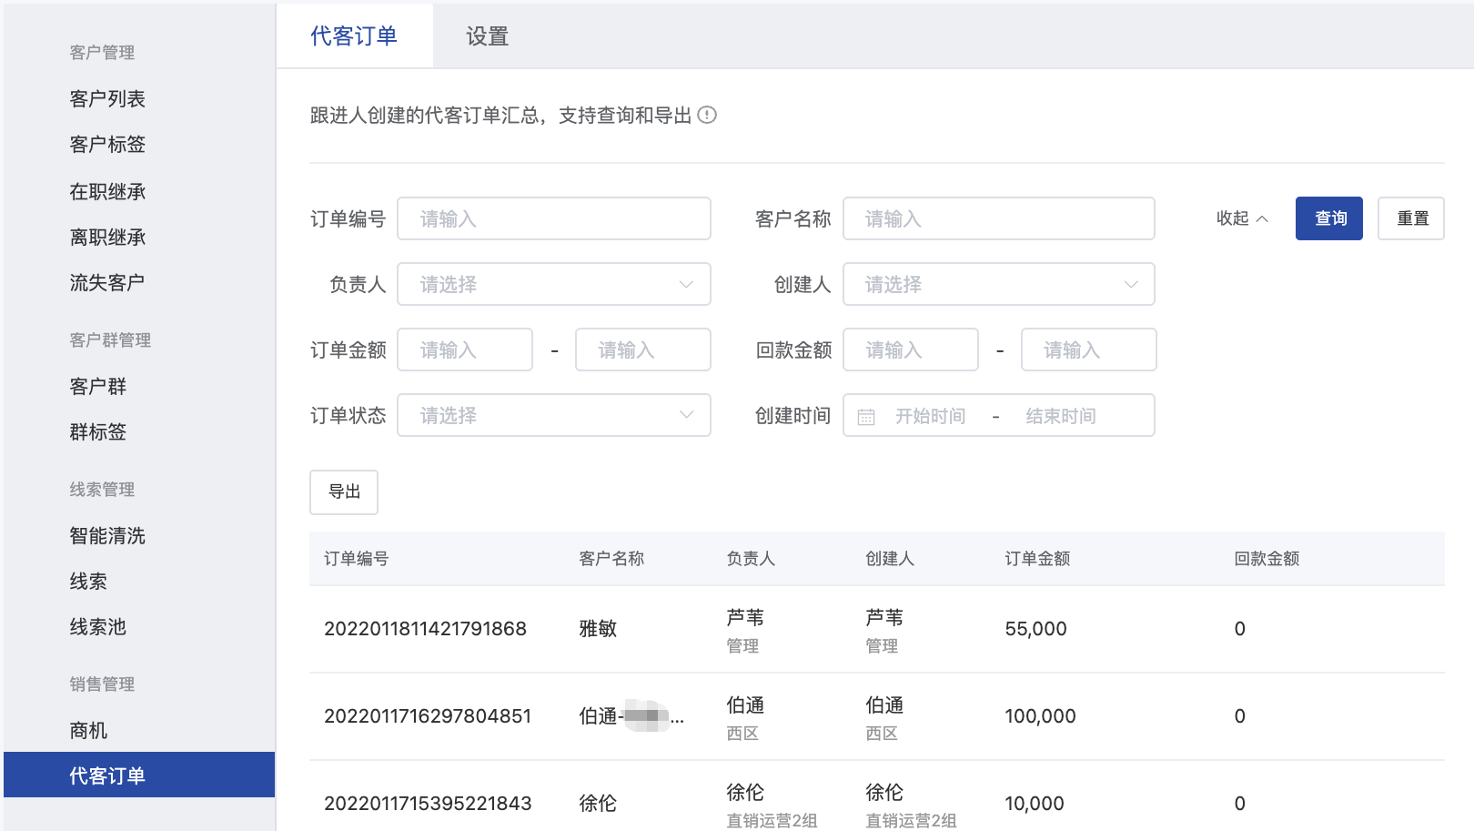Click the maximum 回款金额 input
Image resolution: width=1474 pixels, height=831 pixels.
pyautogui.click(x=1089, y=350)
